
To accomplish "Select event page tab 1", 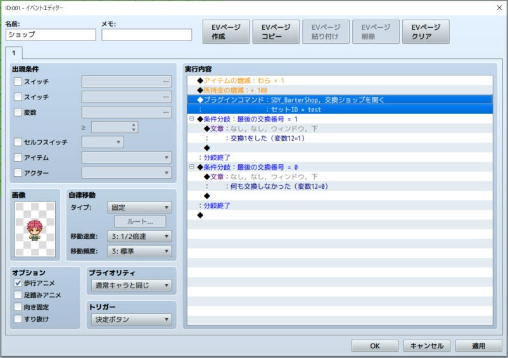I will tap(13, 53).
